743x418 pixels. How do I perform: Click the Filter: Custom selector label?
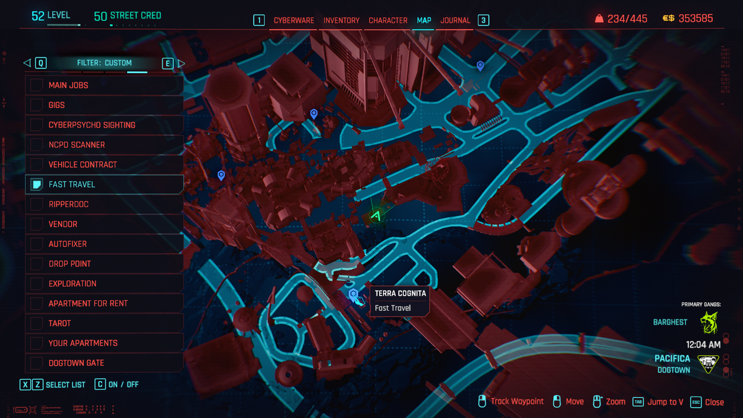[104, 63]
